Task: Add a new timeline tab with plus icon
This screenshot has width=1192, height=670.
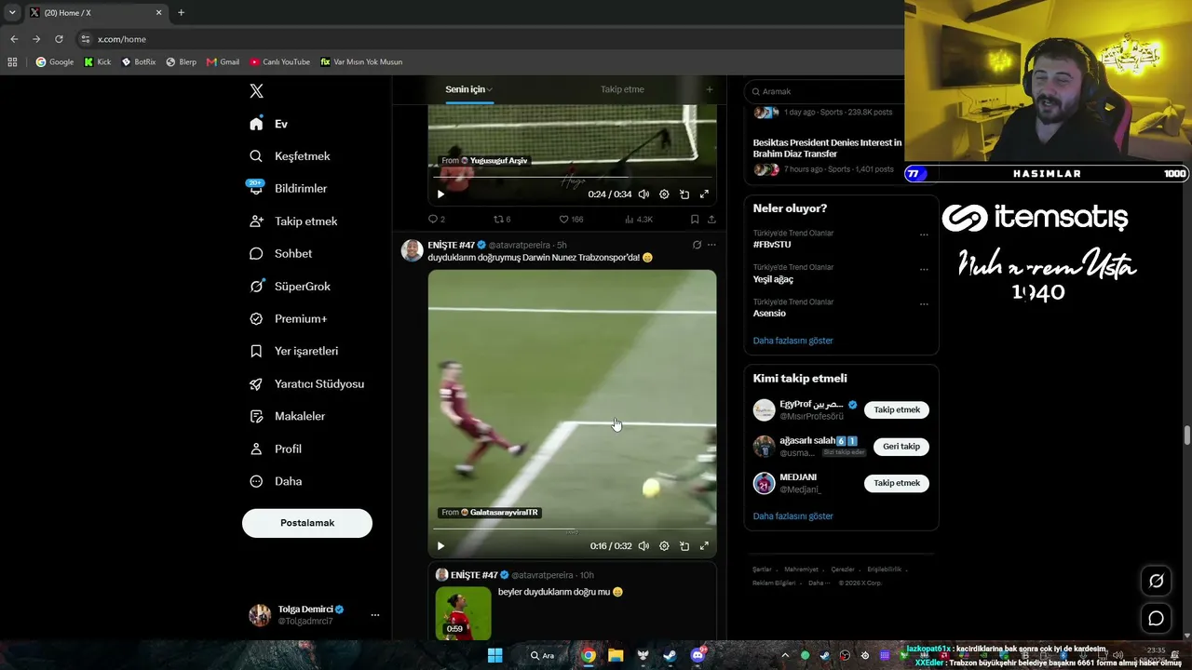Action: [709, 89]
